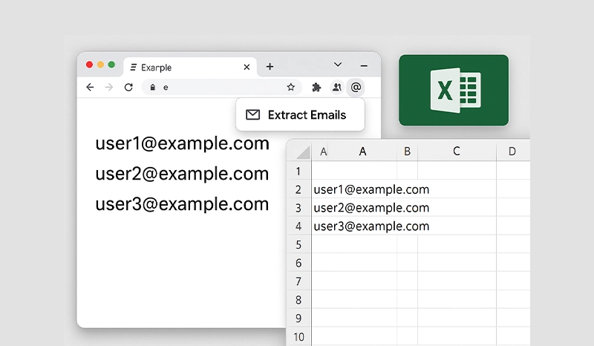Click cell with user3@example.com in spreadsheet
Screen dimensions: 594x346
[371, 226]
